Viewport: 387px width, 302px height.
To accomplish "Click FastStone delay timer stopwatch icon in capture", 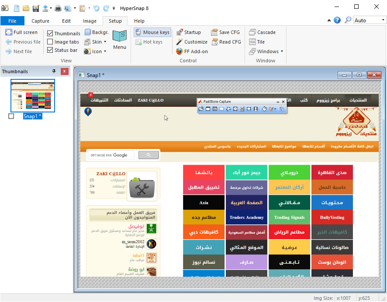I will [264, 109].
